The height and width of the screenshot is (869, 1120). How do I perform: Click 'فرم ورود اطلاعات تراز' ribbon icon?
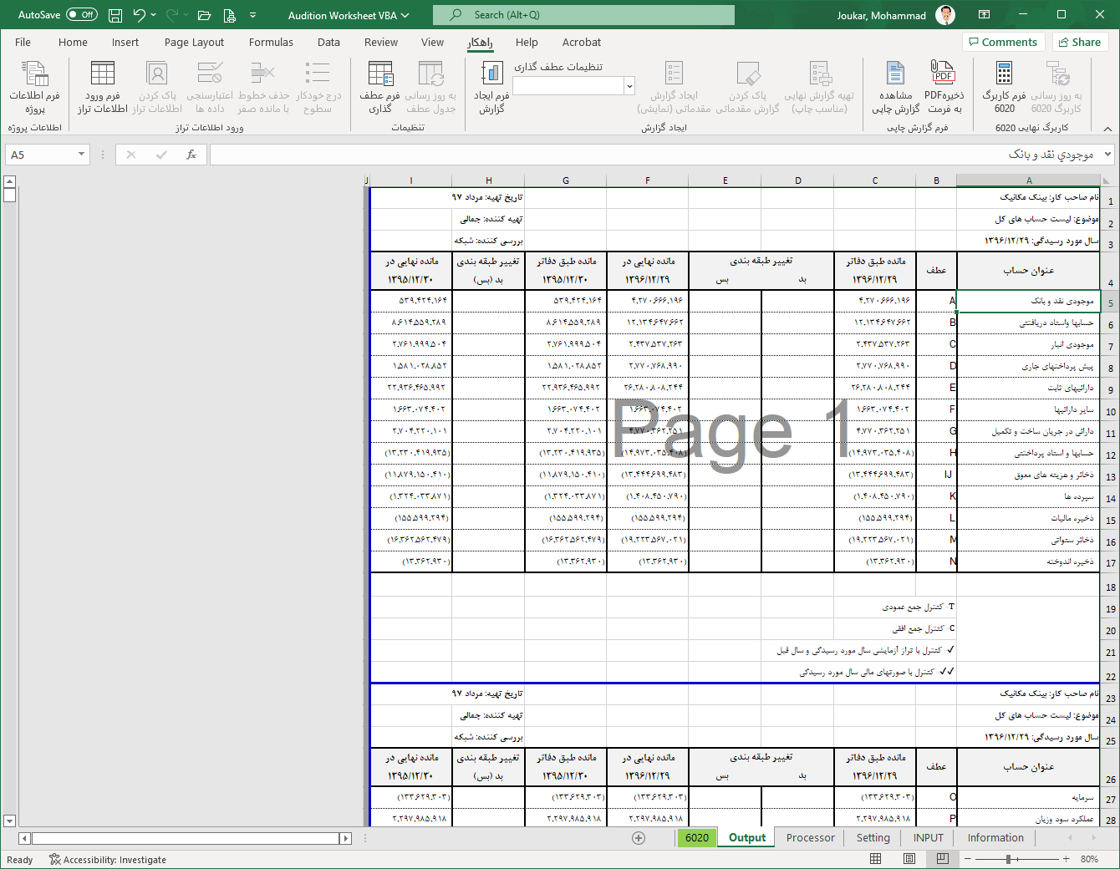pyautogui.click(x=103, y=87)
